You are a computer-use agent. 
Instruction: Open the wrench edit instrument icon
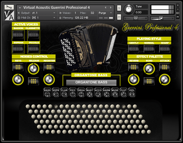coord(9,7)
